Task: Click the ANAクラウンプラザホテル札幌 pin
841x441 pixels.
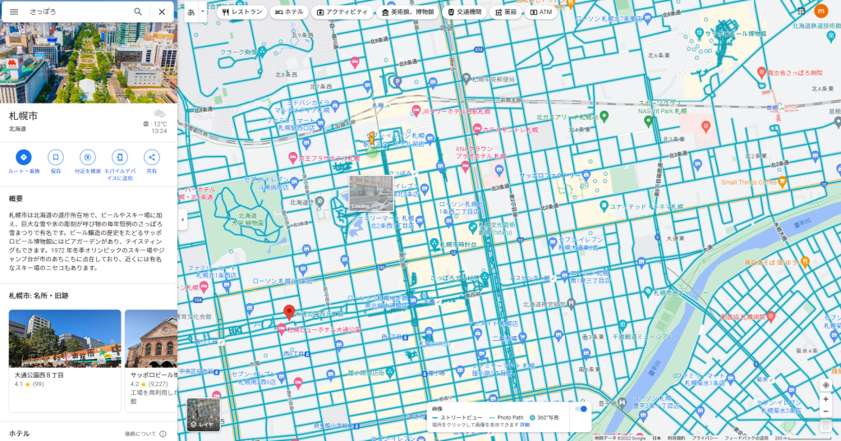Action: click(465, 167)
